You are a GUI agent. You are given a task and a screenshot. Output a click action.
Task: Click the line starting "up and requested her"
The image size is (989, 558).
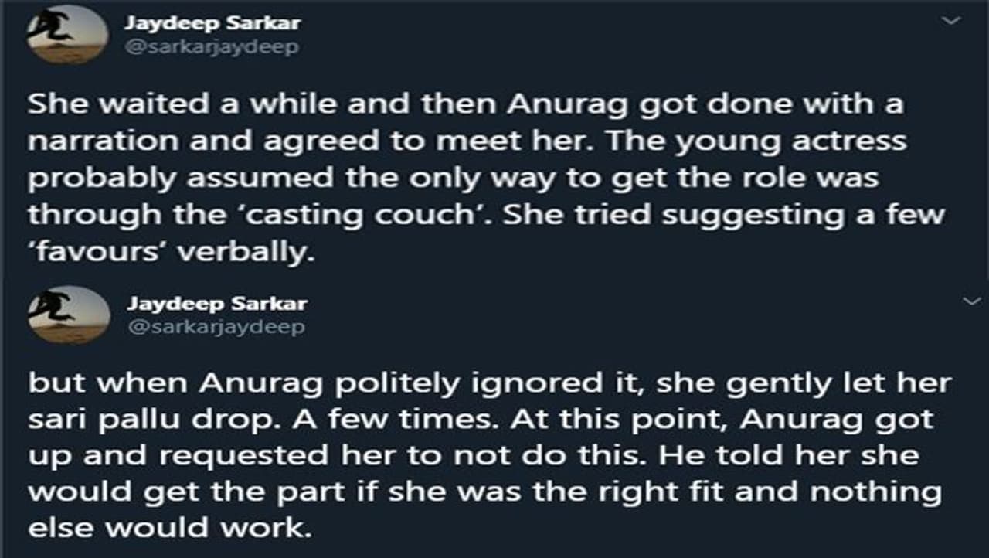tap(473, 457)
